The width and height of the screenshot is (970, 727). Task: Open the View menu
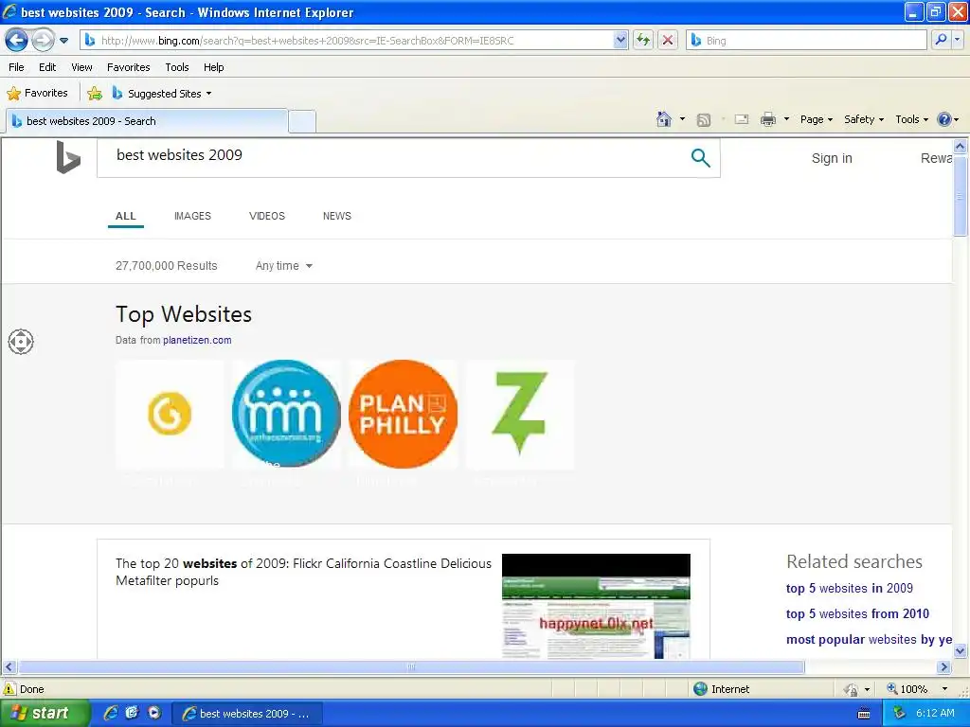(81, 67)
